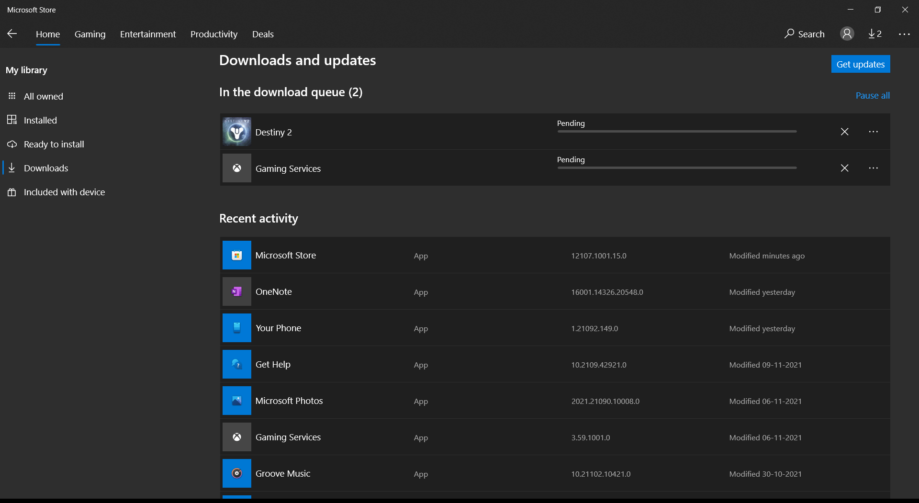Open OneNote entry in Recent activity

pyautogui.click(x=555, y=291)
